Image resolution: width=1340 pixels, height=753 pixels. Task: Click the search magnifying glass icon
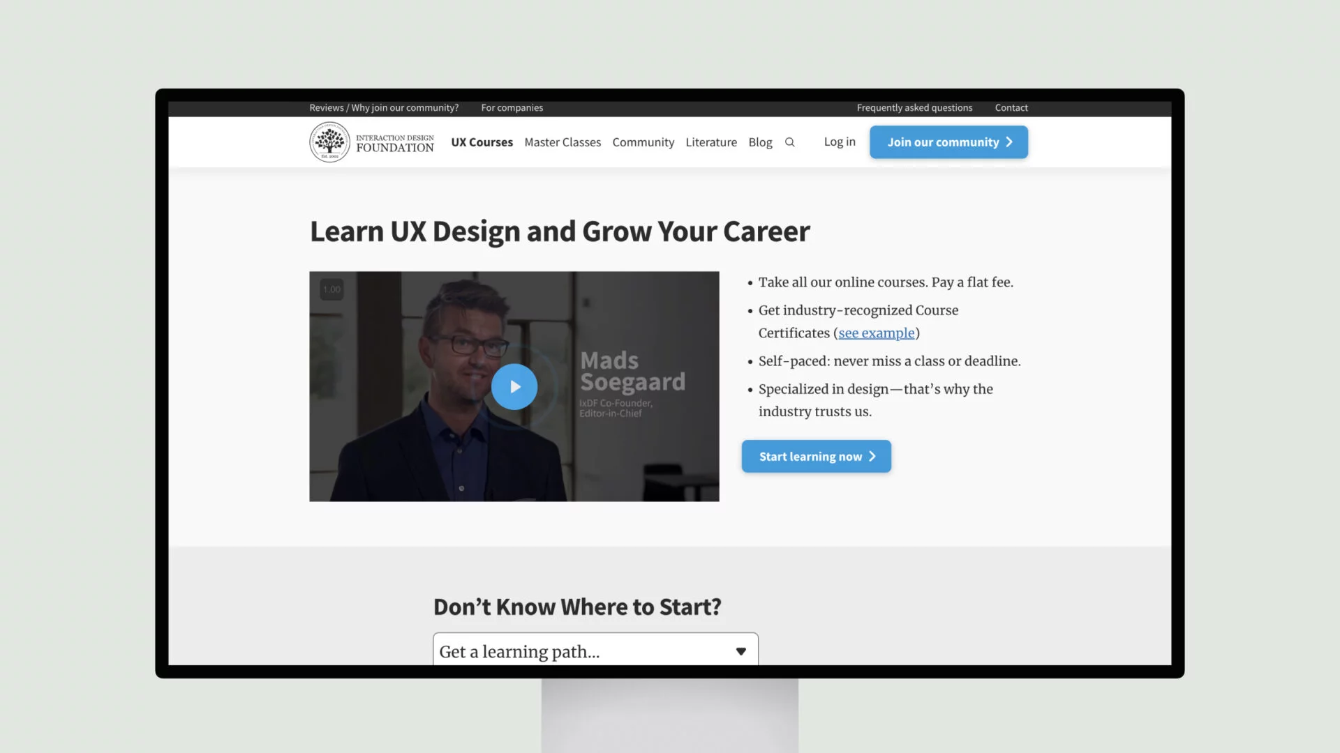789,142
